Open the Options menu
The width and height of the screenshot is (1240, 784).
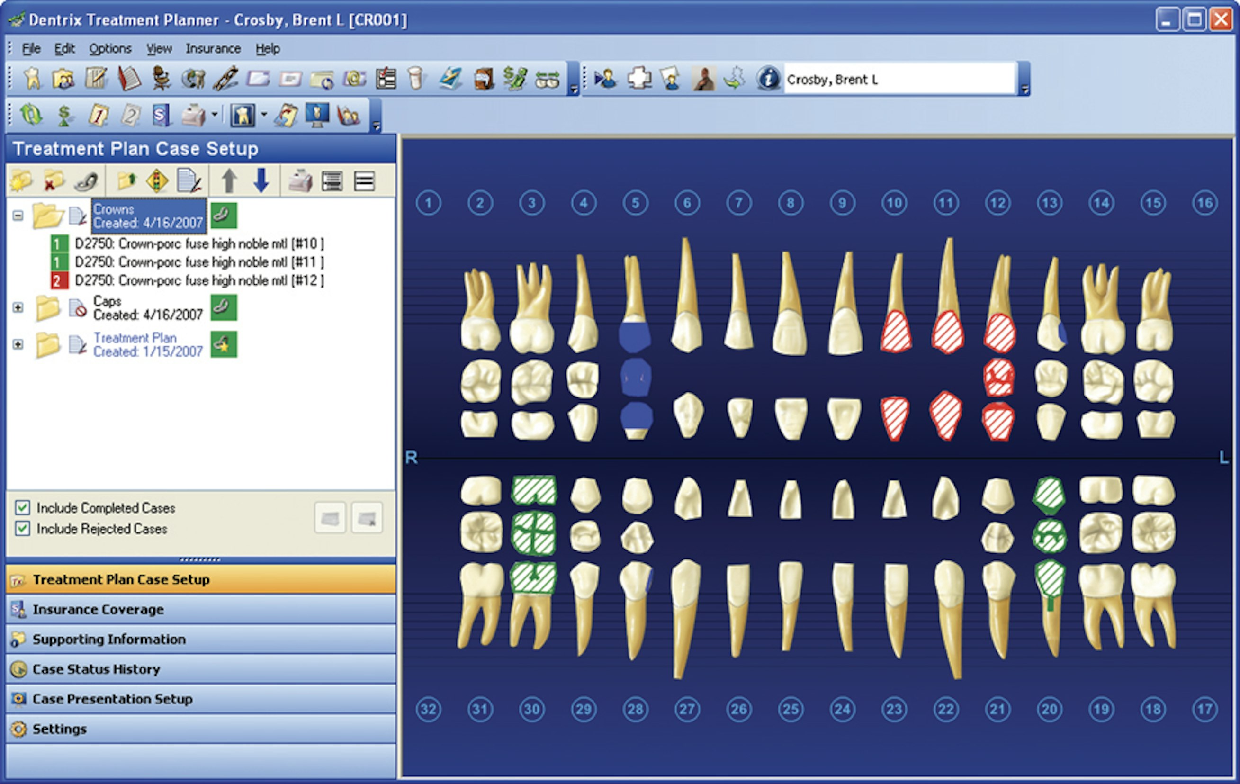pyautogui.click(x=110, y=48)
